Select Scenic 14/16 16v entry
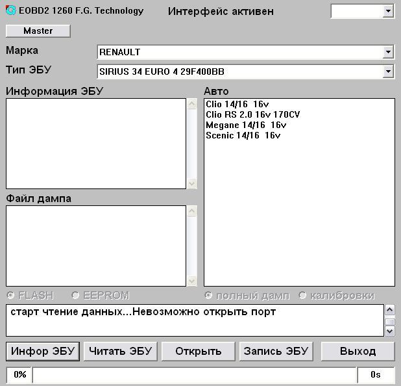This screenshot has height=386, width=401. (243, 135)
